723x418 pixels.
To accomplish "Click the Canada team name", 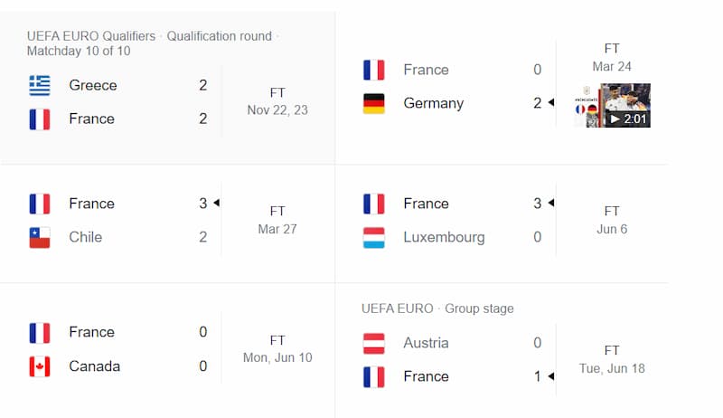I will point(95,366).
